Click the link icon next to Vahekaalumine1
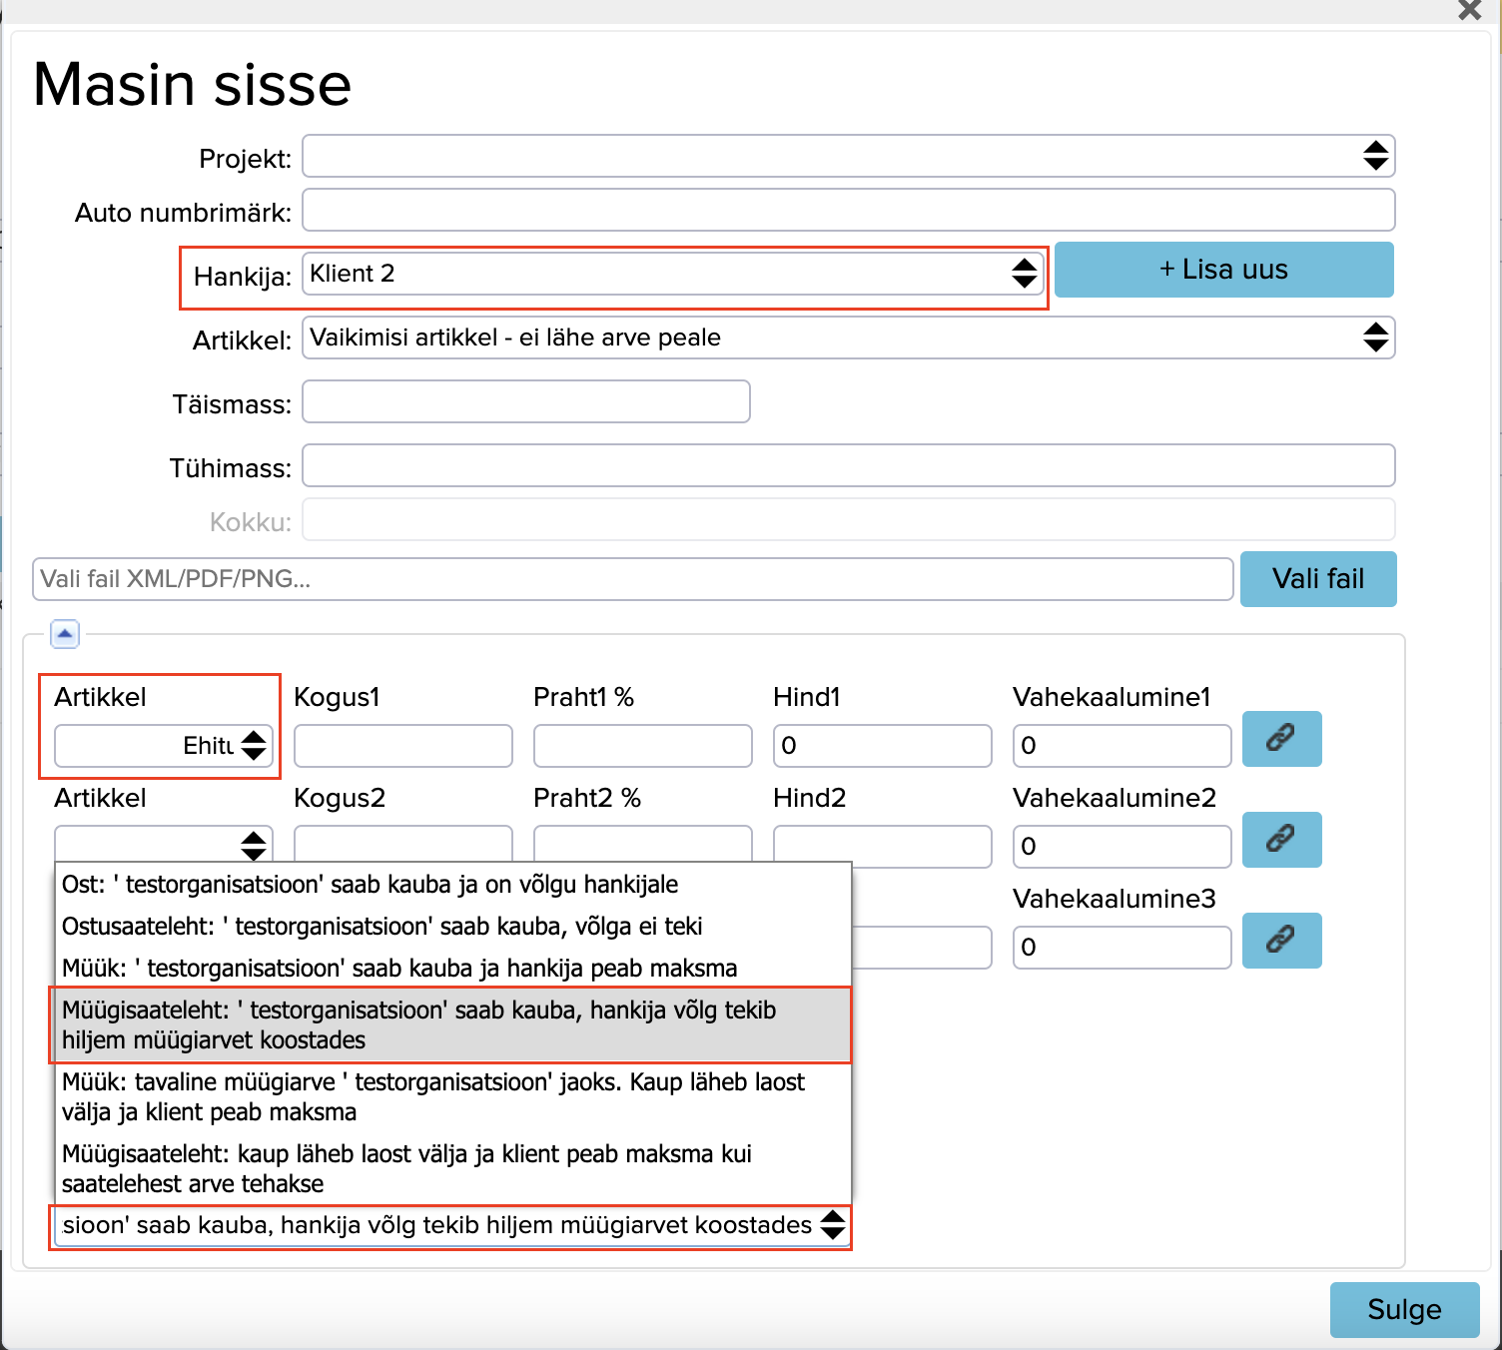 point(1281,739)
